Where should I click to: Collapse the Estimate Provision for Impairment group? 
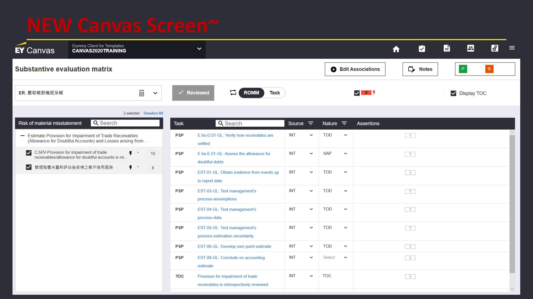pyautogui.click(x=23, y=136)
